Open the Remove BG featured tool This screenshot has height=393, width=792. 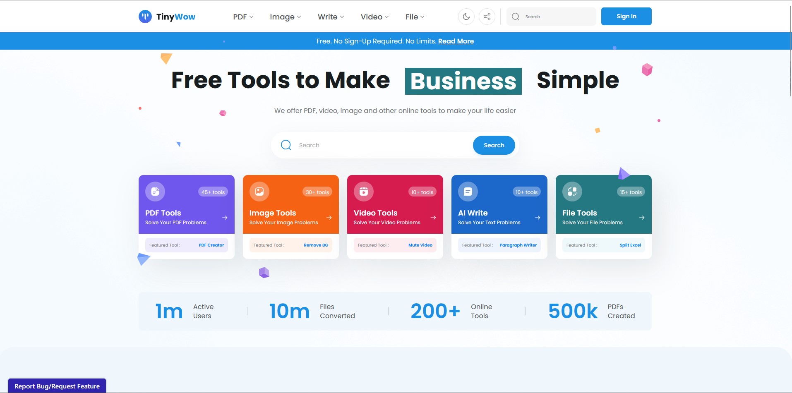pos(316,245)
